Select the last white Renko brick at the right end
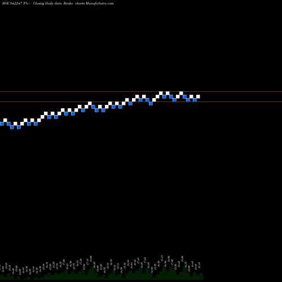The image size is (282, 282). pyautogui.click(x=198, y=96)
